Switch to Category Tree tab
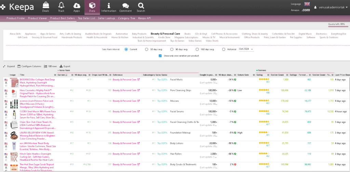 point(126,18)
